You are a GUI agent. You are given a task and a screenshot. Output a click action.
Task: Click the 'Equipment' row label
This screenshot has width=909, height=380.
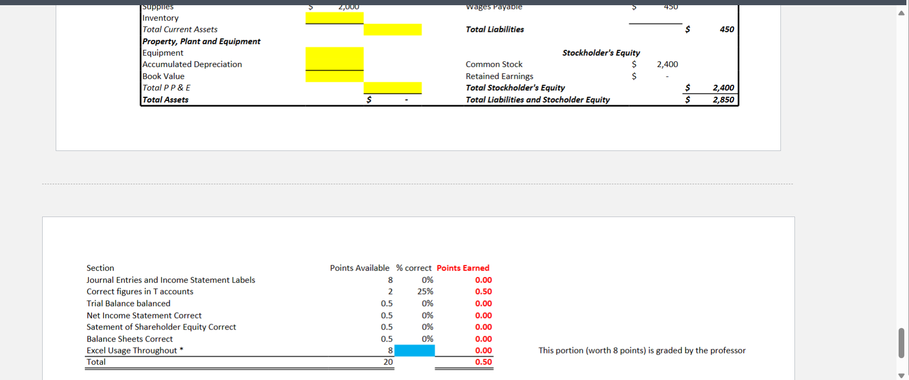coord(163,53)
